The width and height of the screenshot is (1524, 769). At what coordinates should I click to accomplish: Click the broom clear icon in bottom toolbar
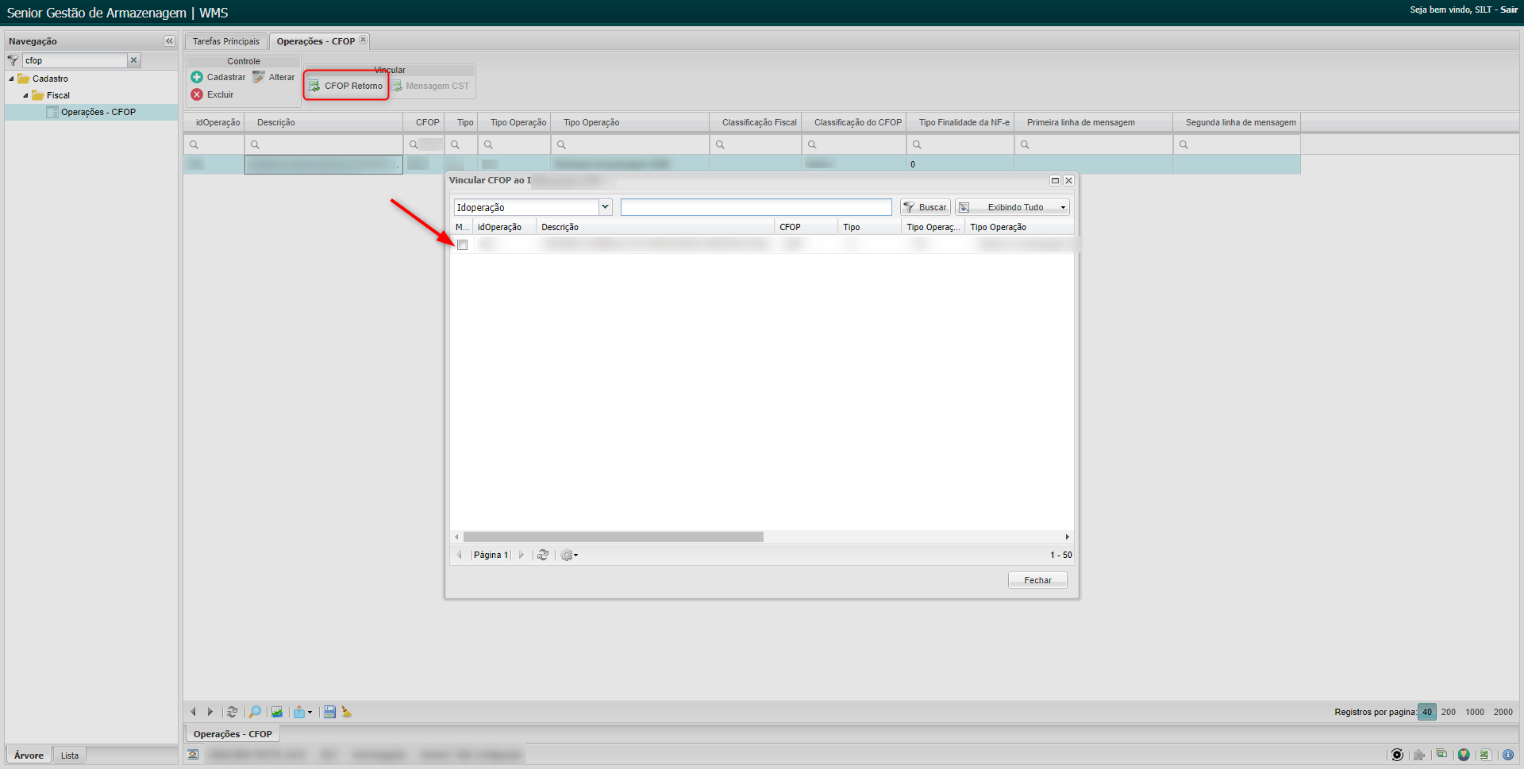[x=347, y=712]
